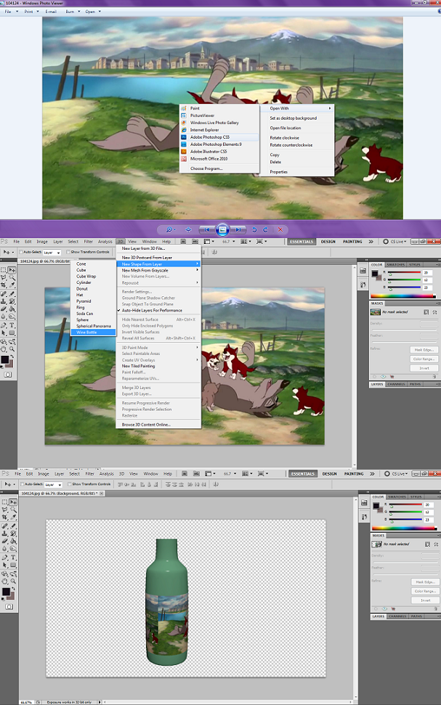This screenshot has height=705, width=441.
Task: Open Arrange Documents dropdown in wine-bottle Photoshop
Action: click(x=246, y=473)
